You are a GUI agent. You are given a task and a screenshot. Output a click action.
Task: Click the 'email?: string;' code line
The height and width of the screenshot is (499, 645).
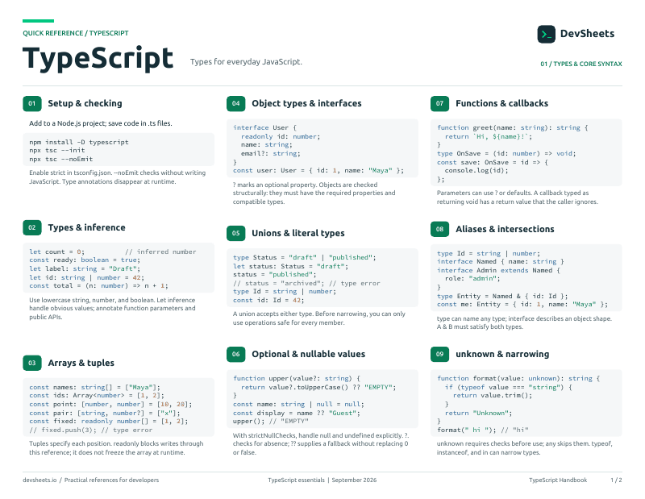coord(271,153)
